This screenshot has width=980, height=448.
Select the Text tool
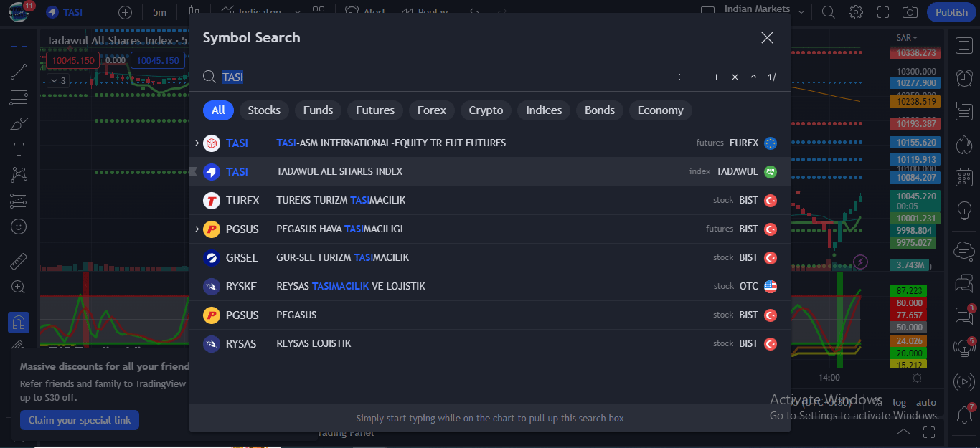[x=19, y=148]
